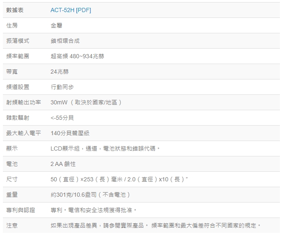Image resolution: width=282 pixels, height=235 pixels.
Task: Click the 尺寸 row label
Action: coord(12,179)
